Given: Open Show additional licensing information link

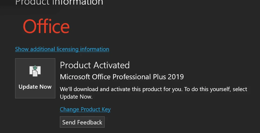Looking at the screenshot, I should click(62, 49).
